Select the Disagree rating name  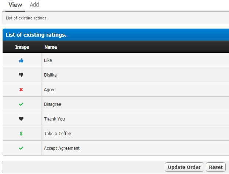52,104
